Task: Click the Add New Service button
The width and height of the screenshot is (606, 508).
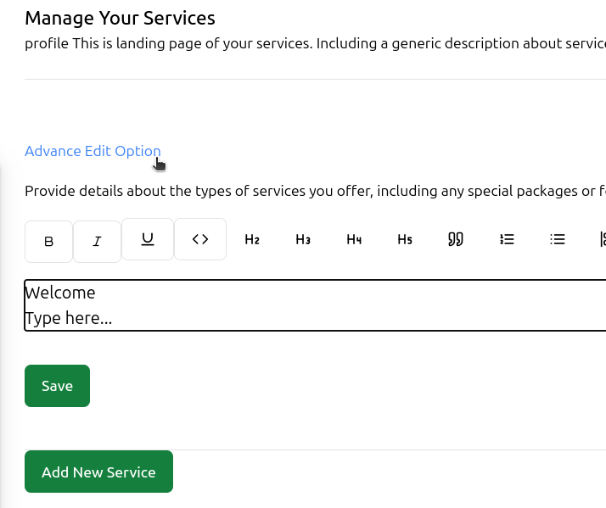Action: [98, 472]
